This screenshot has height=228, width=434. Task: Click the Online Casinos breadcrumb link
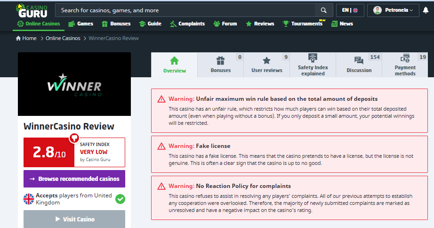63,38
